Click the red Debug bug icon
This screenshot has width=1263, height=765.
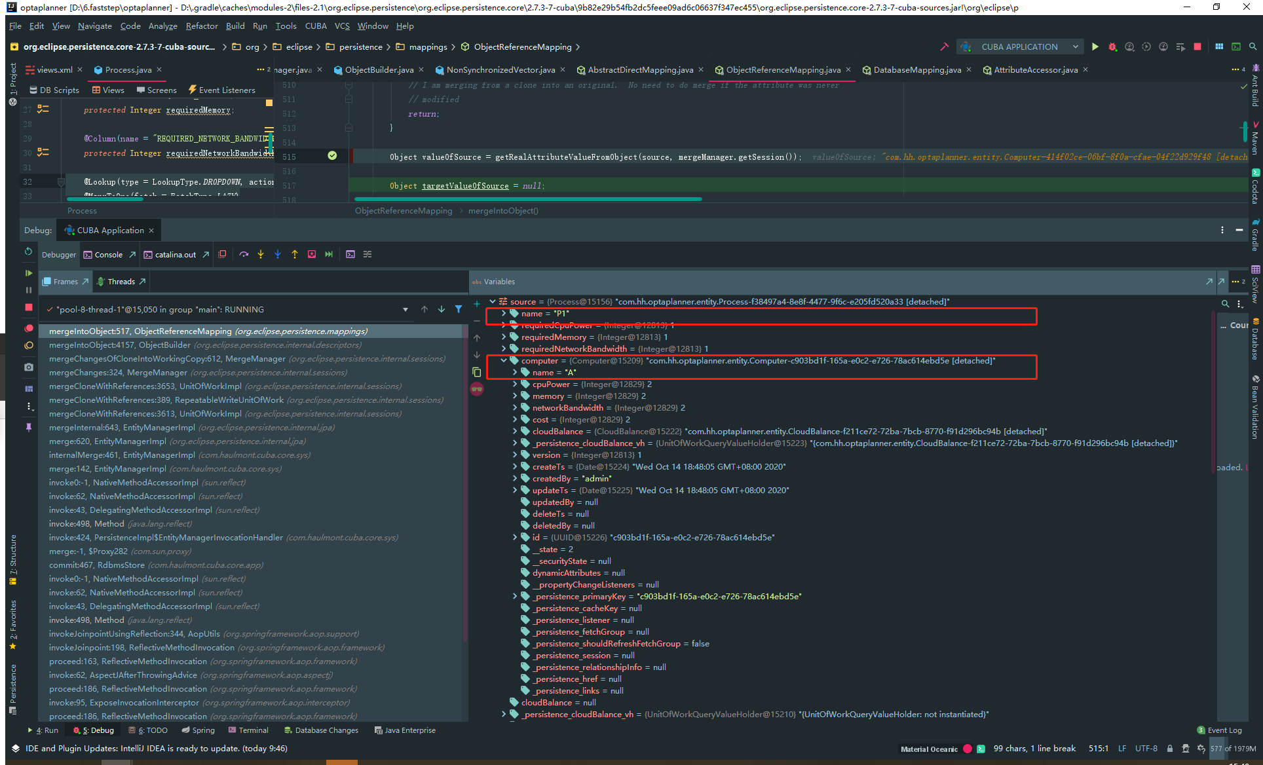pyautogui.click(x=1112, y=47)
